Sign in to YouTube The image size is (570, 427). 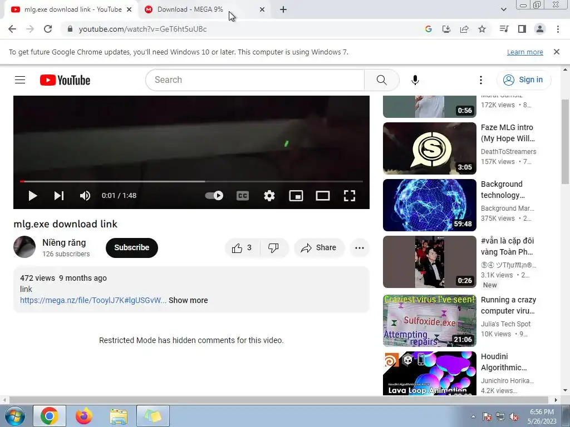523,80
